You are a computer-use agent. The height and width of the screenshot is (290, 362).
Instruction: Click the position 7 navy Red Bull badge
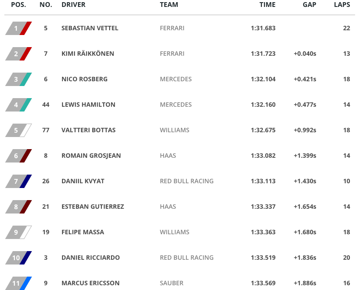[19, 182]
